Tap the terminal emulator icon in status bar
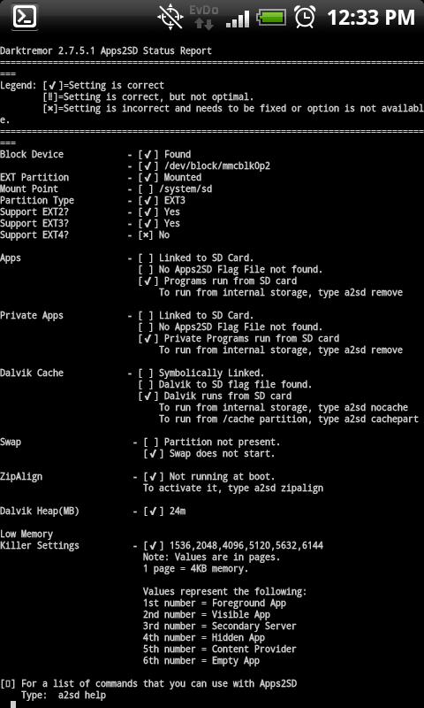The height and width of the screenshot is (708, 424). pyautogui.click(x=24, y=17)
